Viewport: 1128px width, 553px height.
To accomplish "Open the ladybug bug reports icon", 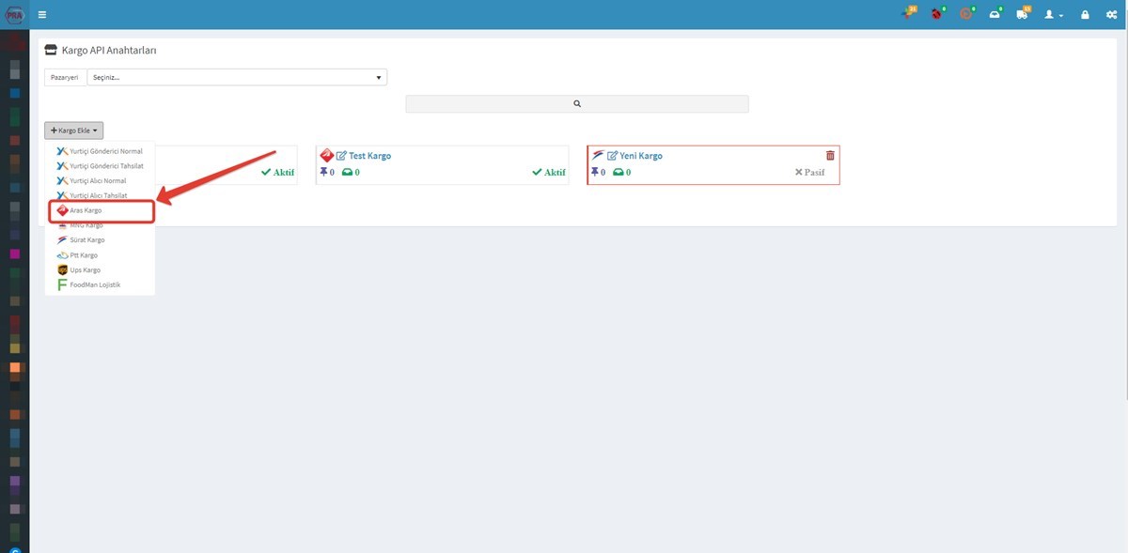I will click(937, 14).
